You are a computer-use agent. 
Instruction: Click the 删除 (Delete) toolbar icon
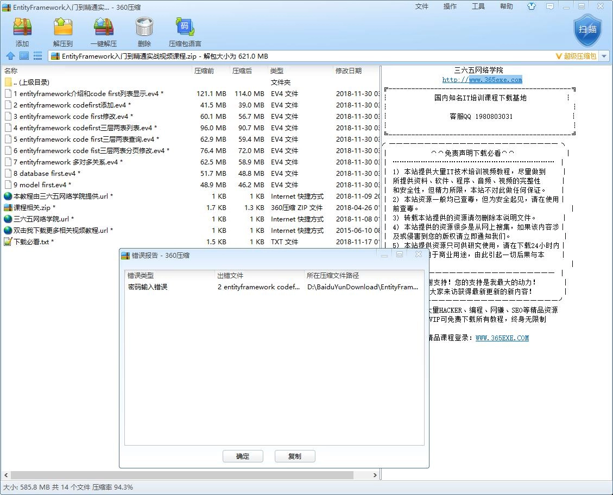click(x=143, y=30)
